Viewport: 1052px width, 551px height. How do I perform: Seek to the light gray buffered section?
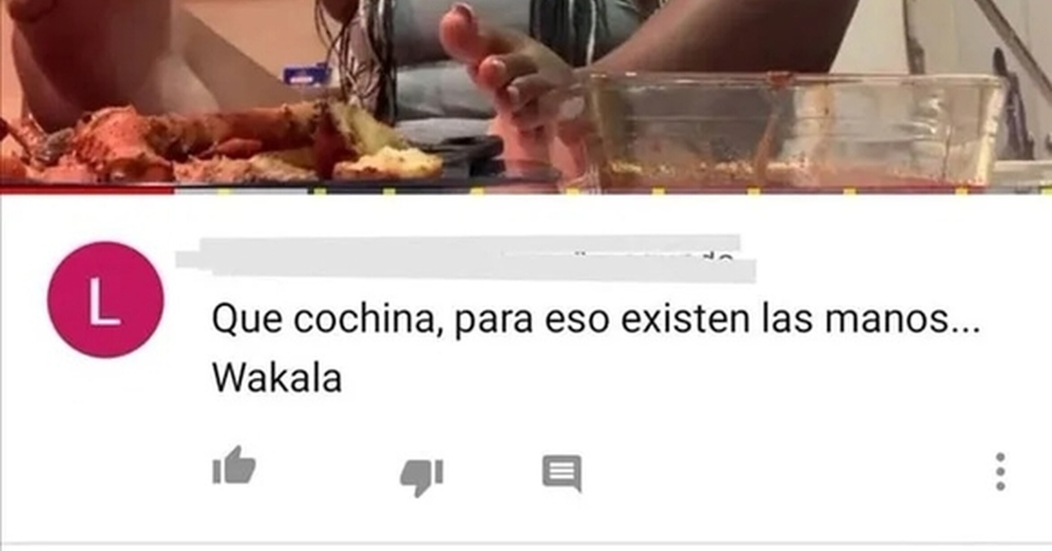point(242,191)
